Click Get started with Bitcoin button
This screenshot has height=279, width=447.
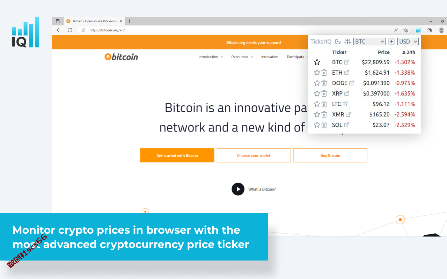pyautogui.click(x=177, y=155)
